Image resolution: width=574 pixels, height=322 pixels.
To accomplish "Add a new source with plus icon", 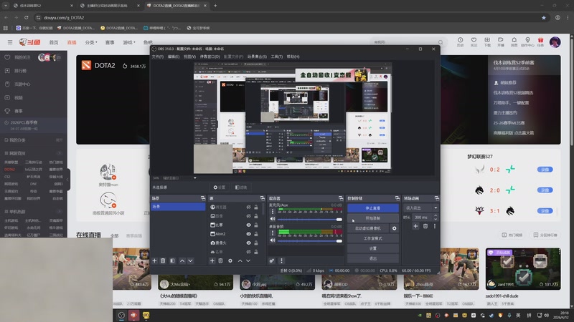I will [212, 260].
